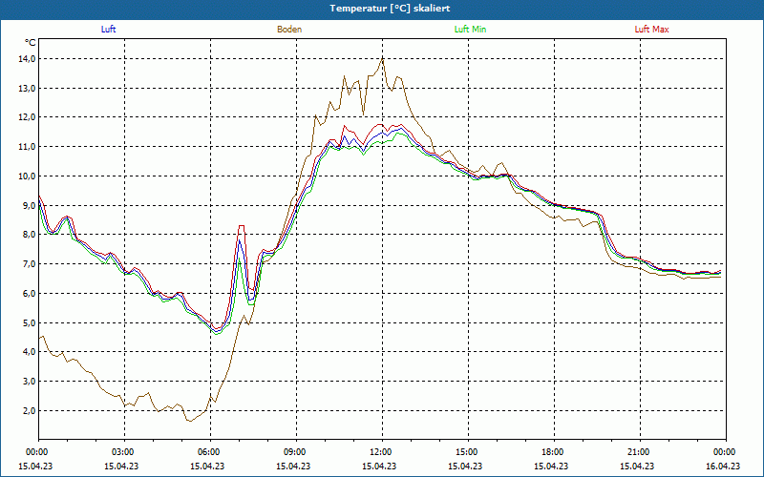
Task: Click the Luft Max spike peak near 07:00
Action: coord(242,225)
